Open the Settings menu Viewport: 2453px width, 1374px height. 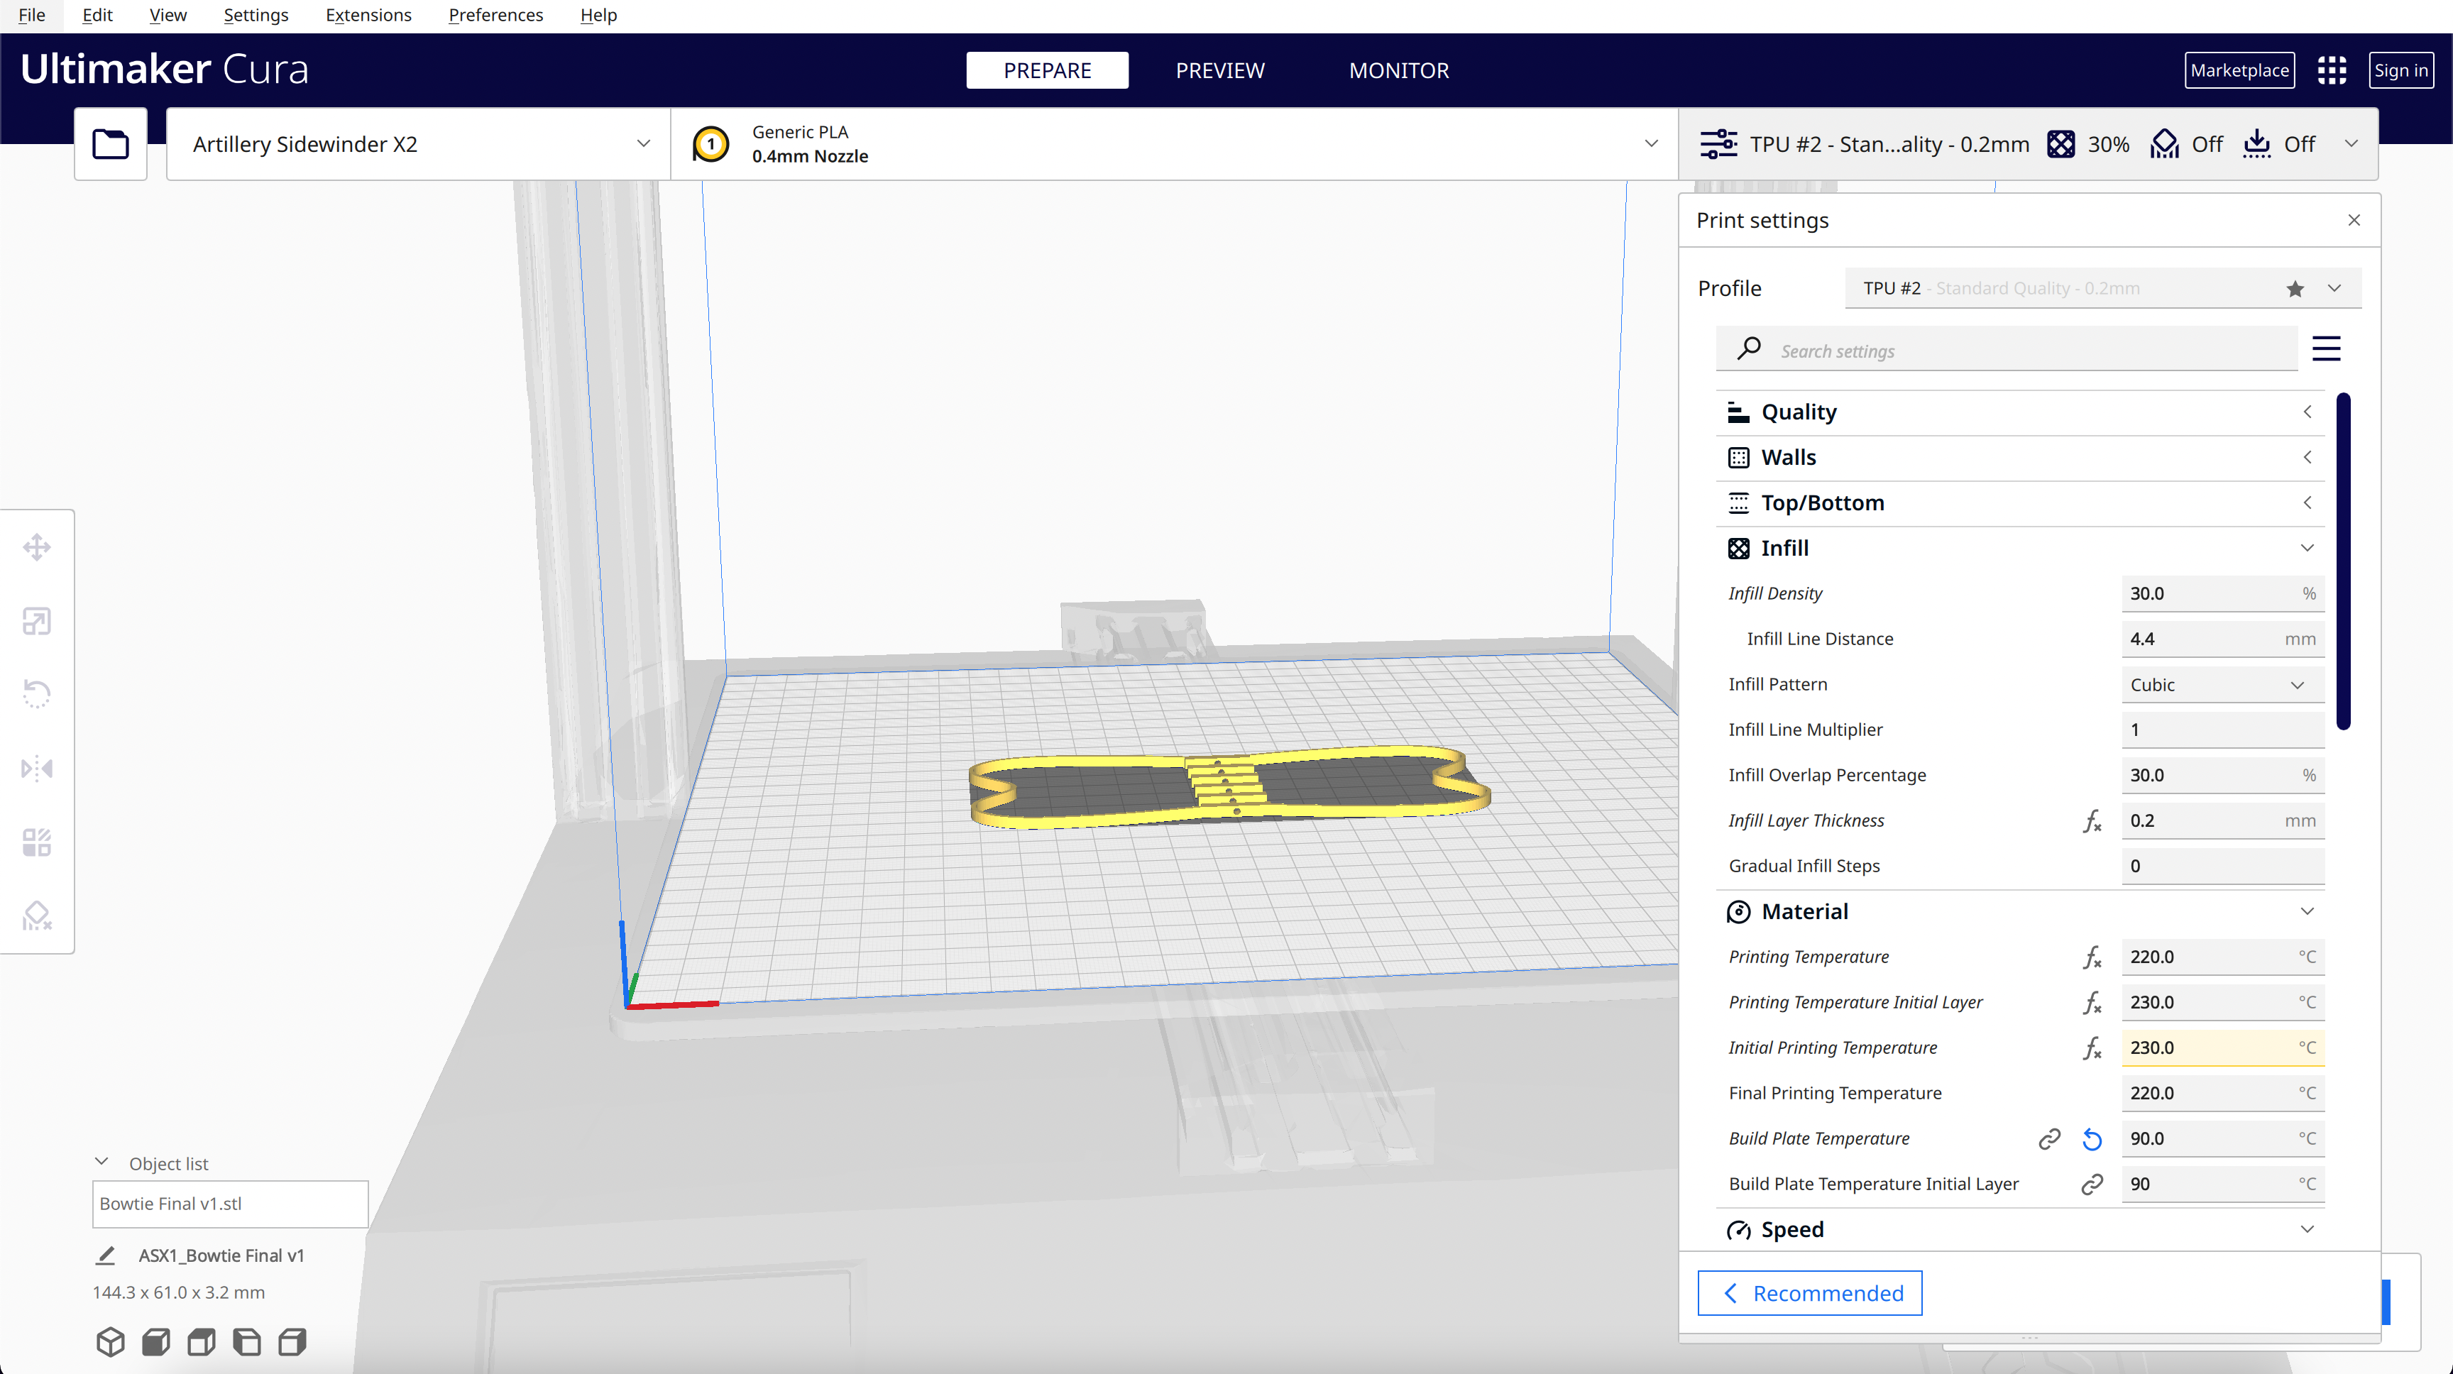pyautogui.click(x=256, y=15)
